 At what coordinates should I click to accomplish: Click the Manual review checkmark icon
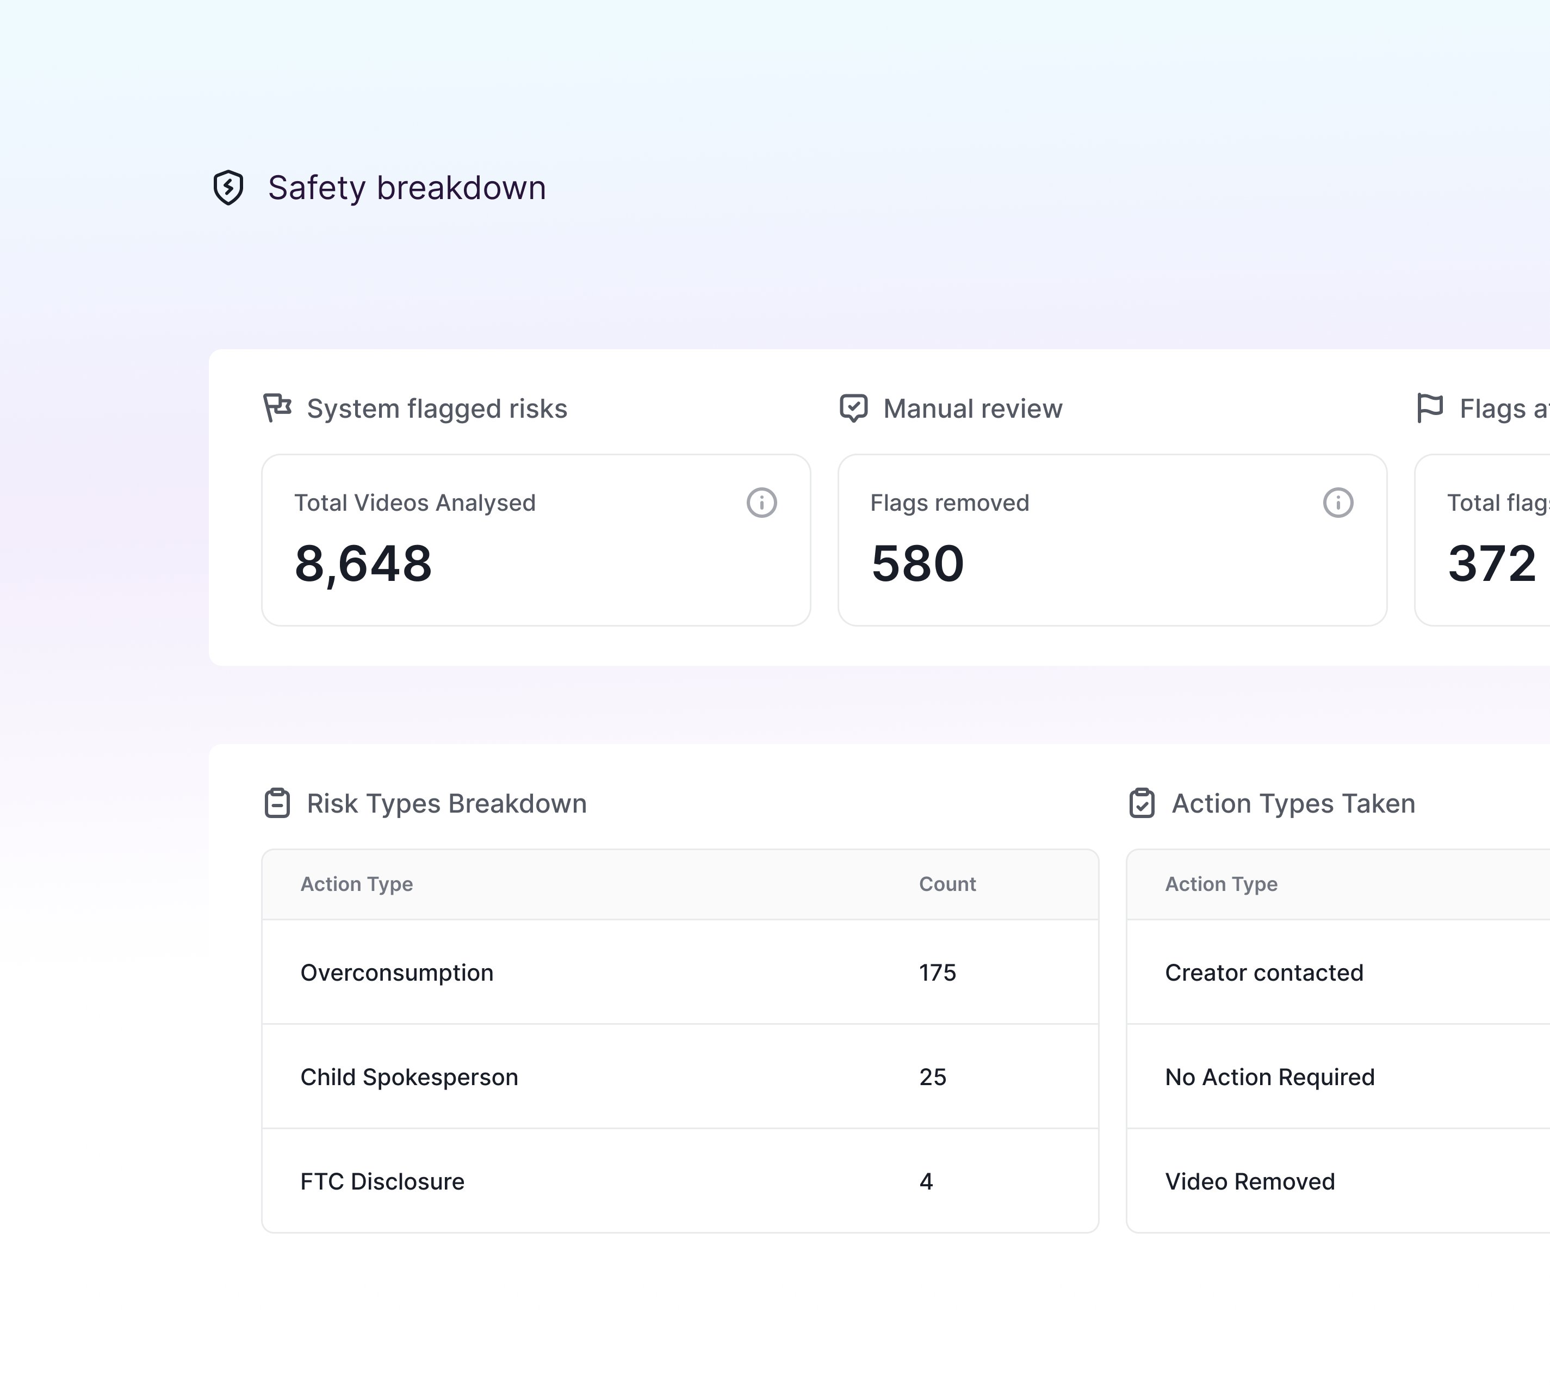pos(853,408)
